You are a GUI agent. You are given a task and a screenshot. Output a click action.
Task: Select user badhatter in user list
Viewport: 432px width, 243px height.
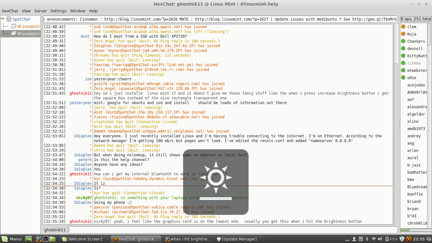tap(417, 172)
